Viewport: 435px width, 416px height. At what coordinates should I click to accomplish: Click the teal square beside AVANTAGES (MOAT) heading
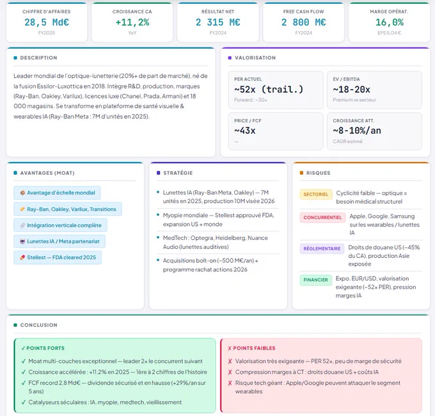(x=15, y=173)
